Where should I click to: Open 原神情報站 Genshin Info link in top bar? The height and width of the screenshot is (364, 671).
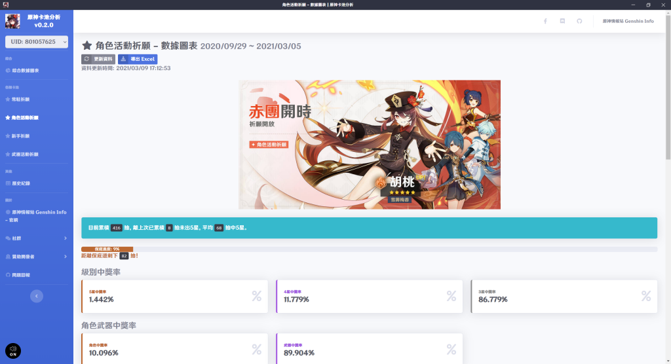click(628, 21)
